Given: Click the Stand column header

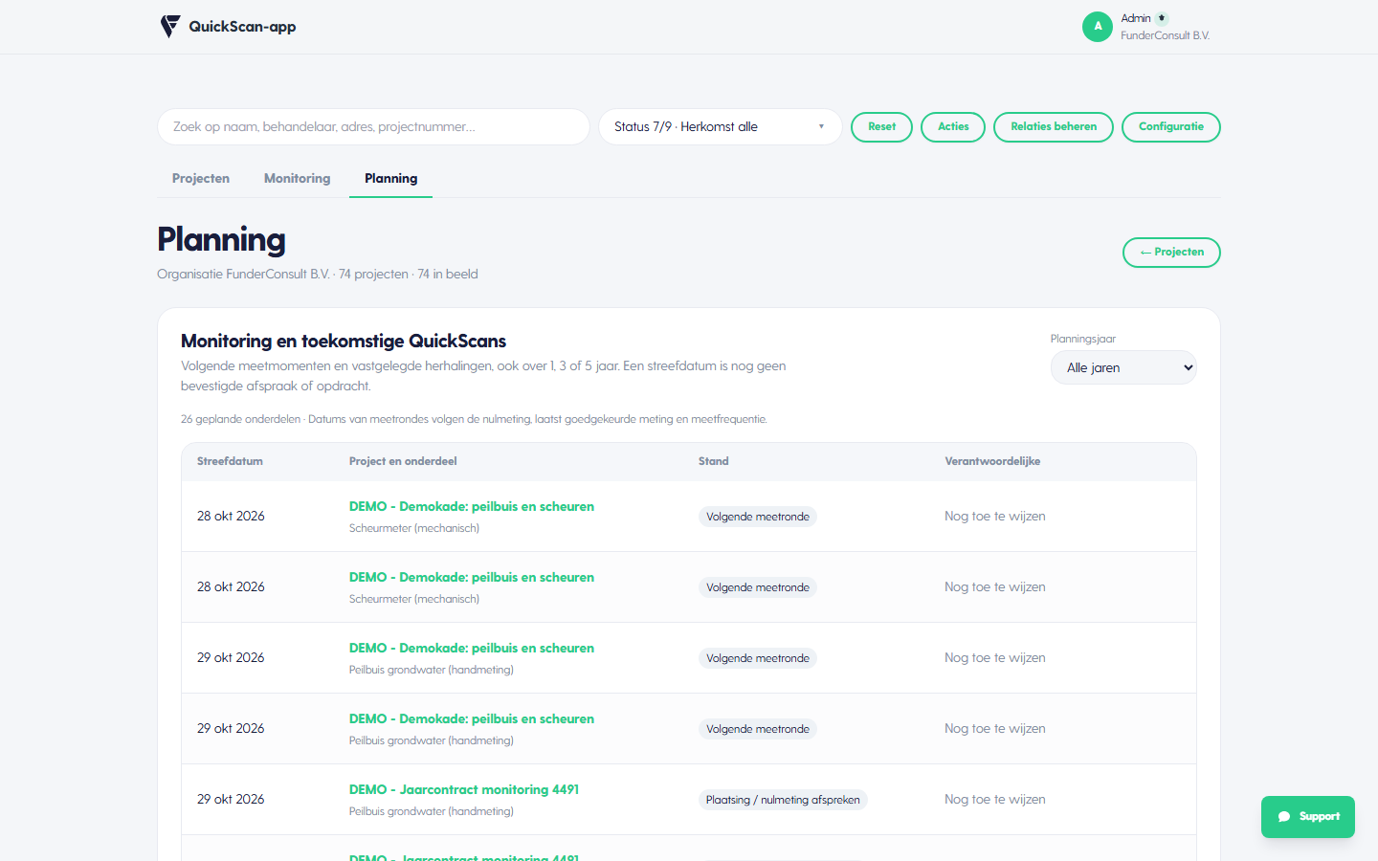Looking at the screenshot, I should pyautogui.click(x=714, y=461).
